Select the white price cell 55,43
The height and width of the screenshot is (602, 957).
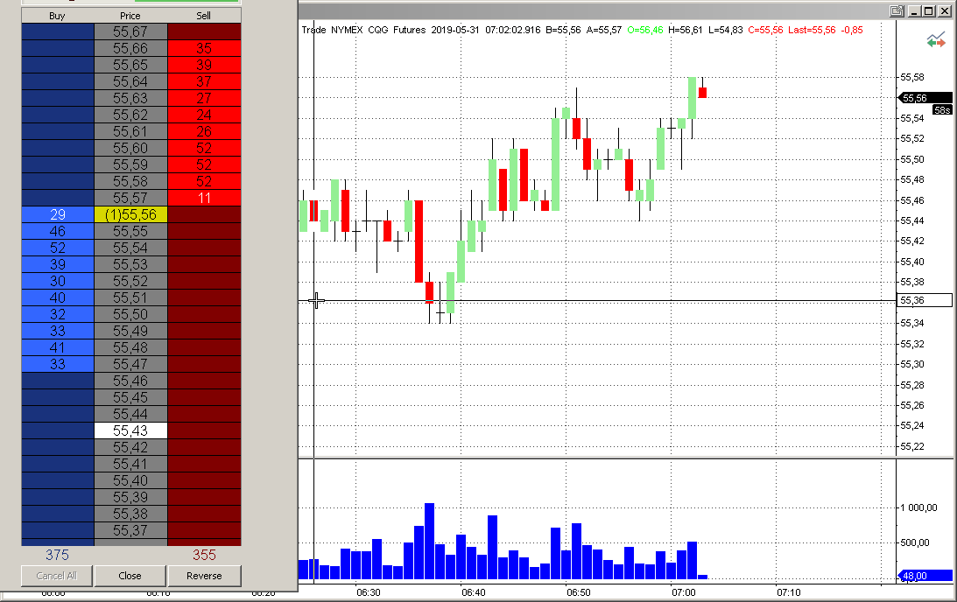click(130, 430)
